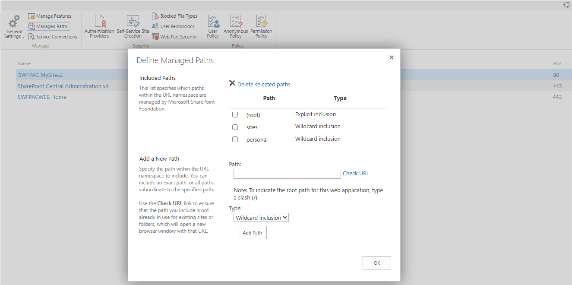Close the Define Managed Paths dialog
The width and height of the screenshot is (572, 285).
pos(392,57)
